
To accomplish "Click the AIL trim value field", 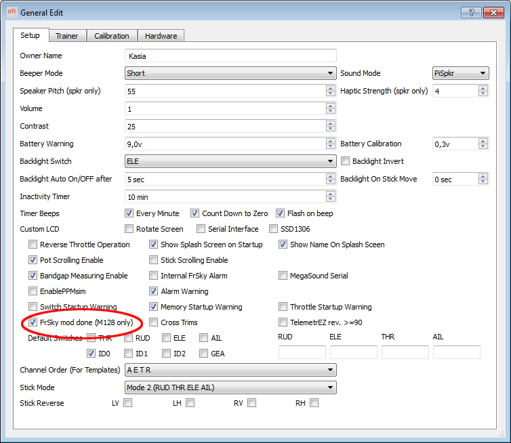I will tap(457, 352).
